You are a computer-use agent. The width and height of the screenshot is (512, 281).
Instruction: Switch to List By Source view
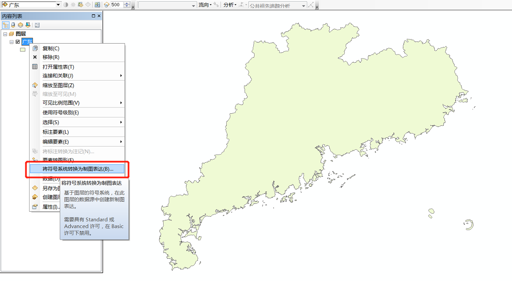[x=13, y=25]
